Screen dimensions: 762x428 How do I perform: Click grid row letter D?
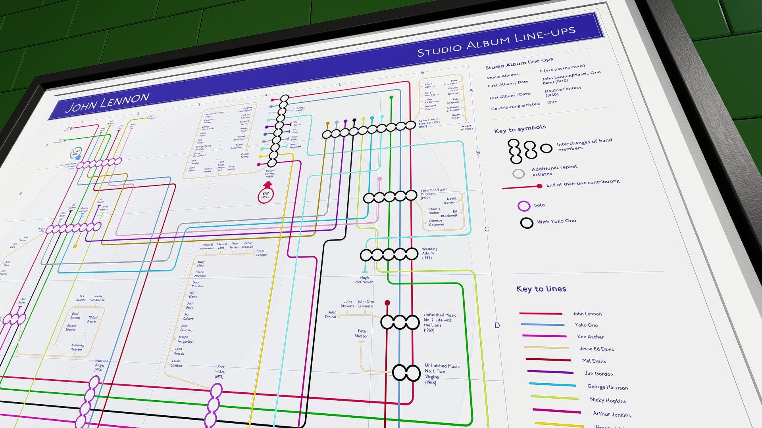(x=497, y=325)
